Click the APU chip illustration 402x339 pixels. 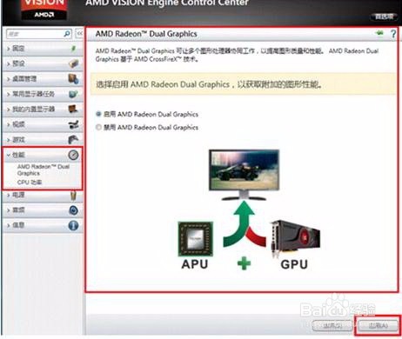195,239
